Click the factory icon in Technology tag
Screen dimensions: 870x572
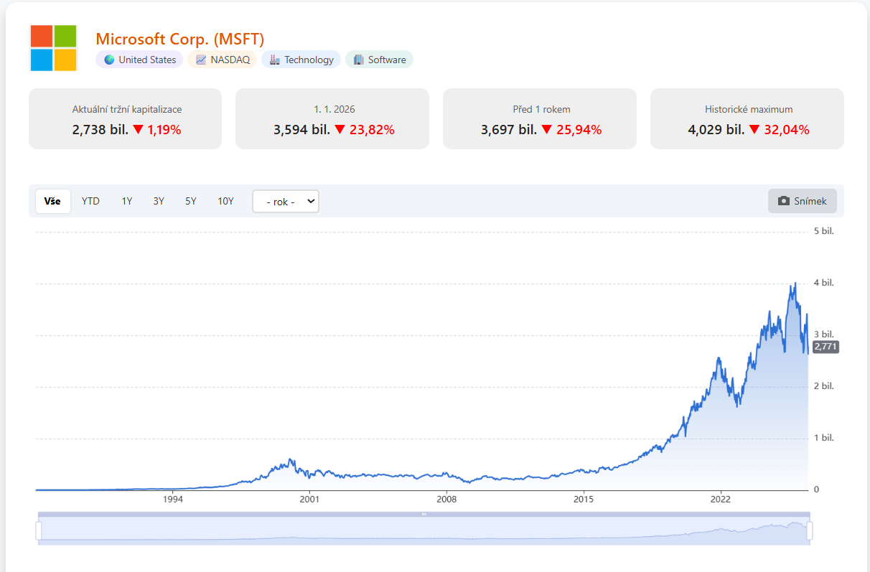[x=275, y=60]
